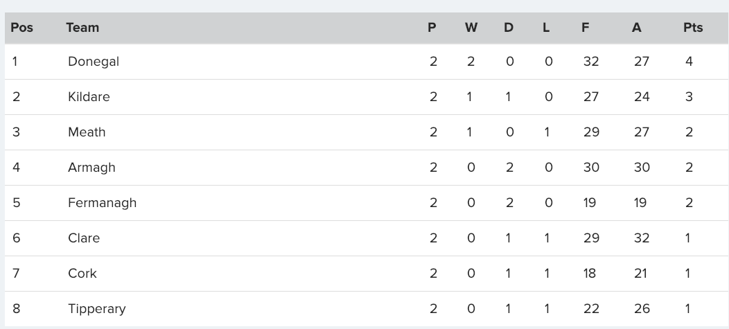
Task: Click the D column header
Action: pos(509,28)
